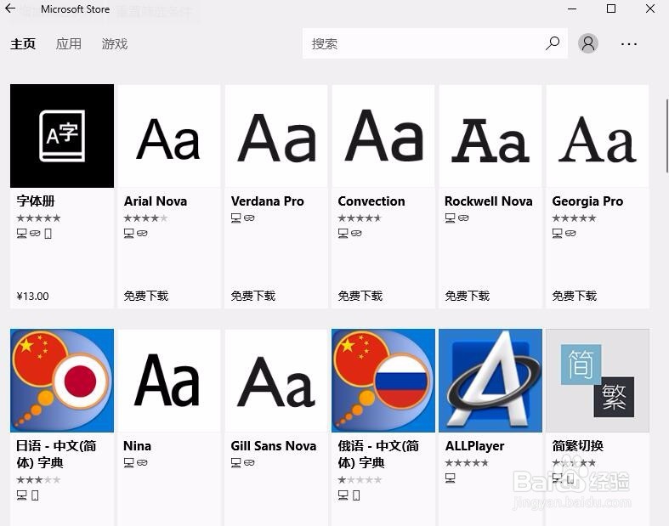Open the 日语 - 中文 dictionary app icon
The width and height of the screenshot is (669, 526).
pos(62,381)
